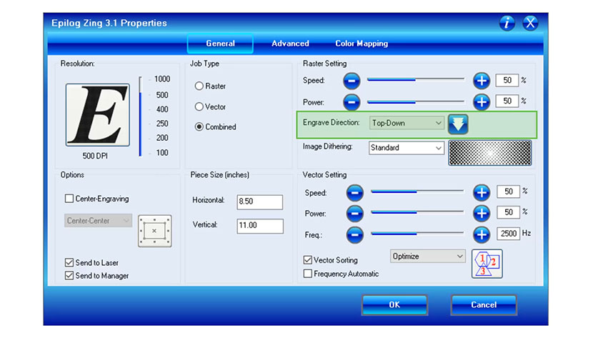Click the info icon in title bar
Image resolution: width=593 pixels, height=338 pixels.
(x=507, y=23)
